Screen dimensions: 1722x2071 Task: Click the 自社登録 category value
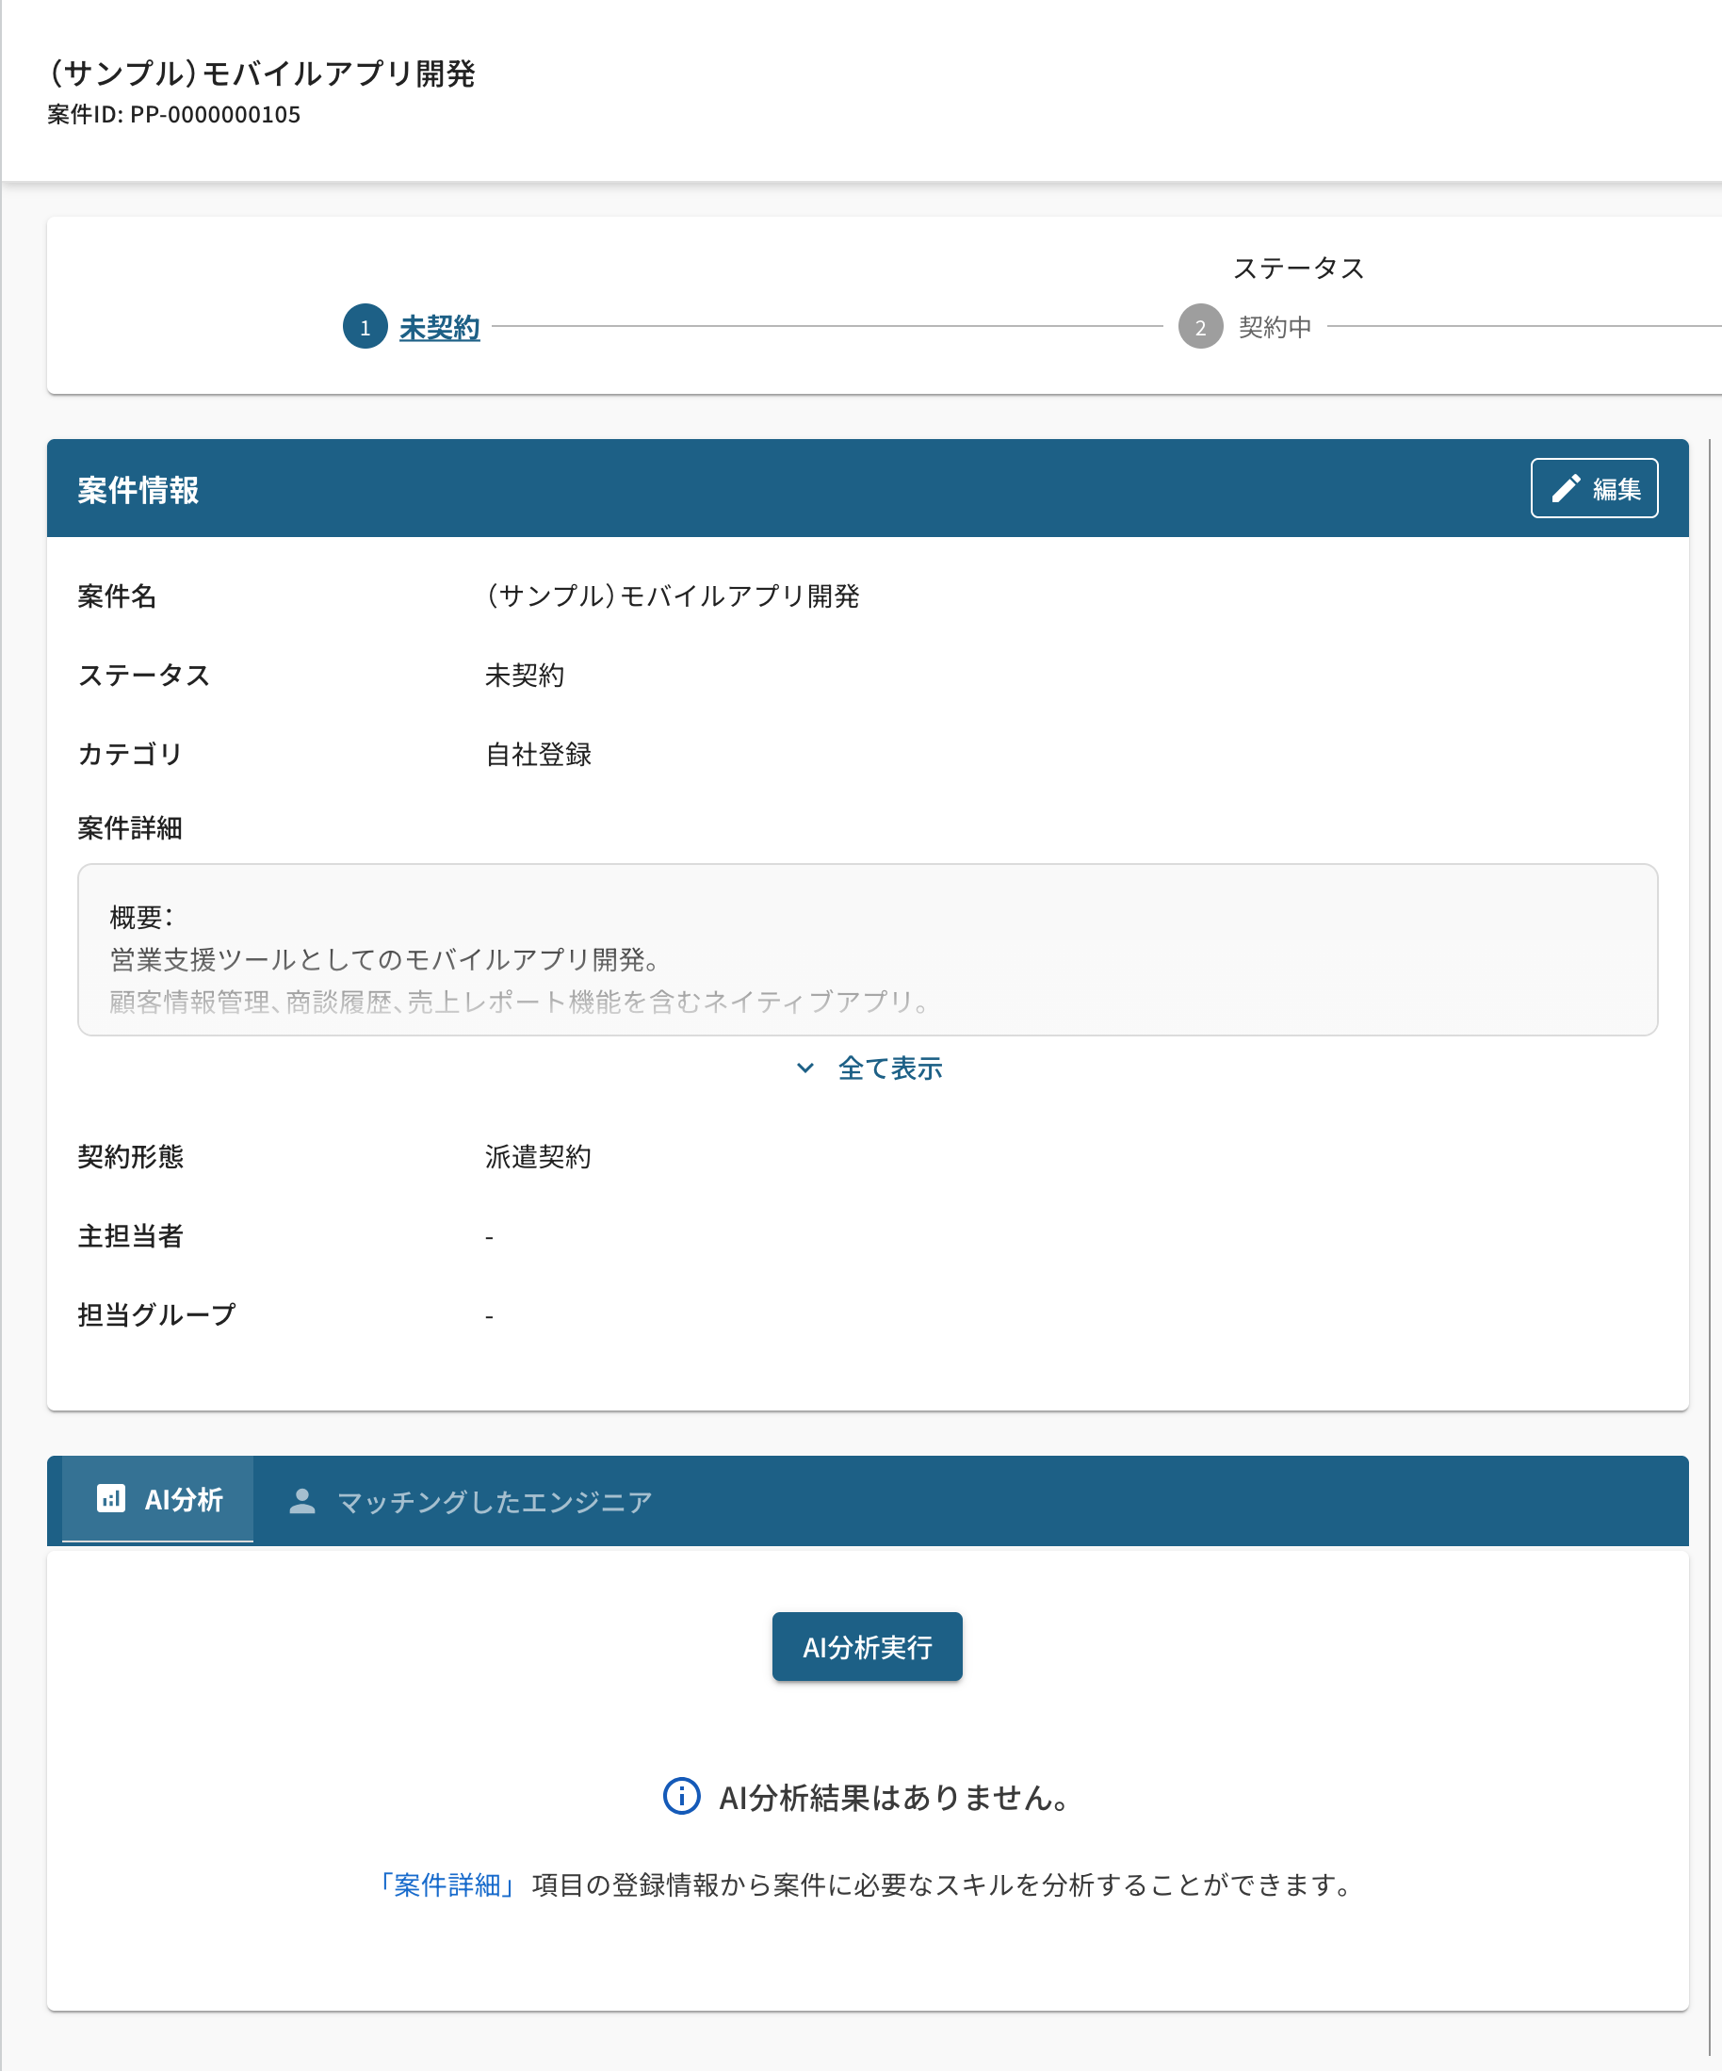tap(538, 755)
